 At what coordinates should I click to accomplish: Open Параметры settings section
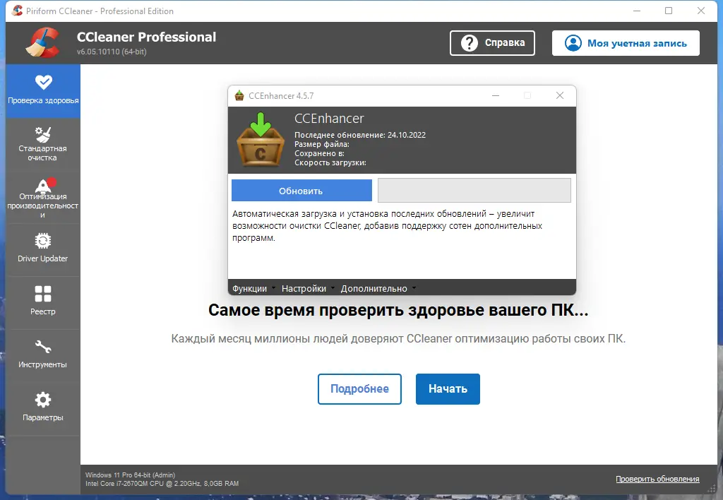coord(43,408)
